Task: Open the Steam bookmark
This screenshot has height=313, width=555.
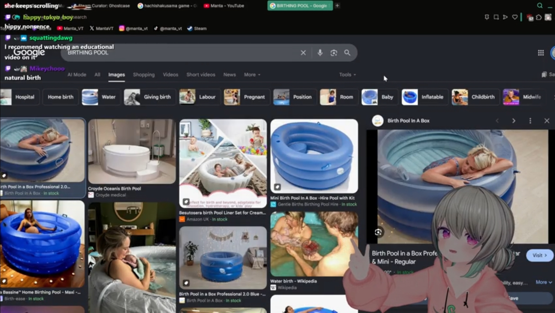Action: click(x=197, y=28)
